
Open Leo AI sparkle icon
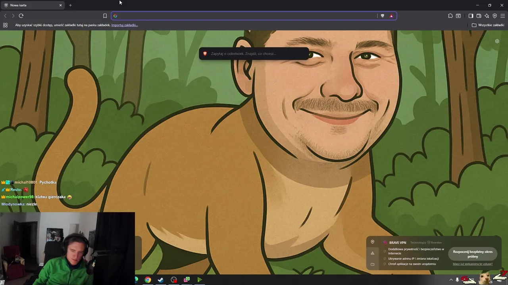487,16
